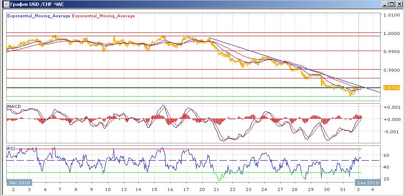Click the График USD/CHF ЧАС title text
The height and width of the screenshot is (196, 405).
click(37, 4)
